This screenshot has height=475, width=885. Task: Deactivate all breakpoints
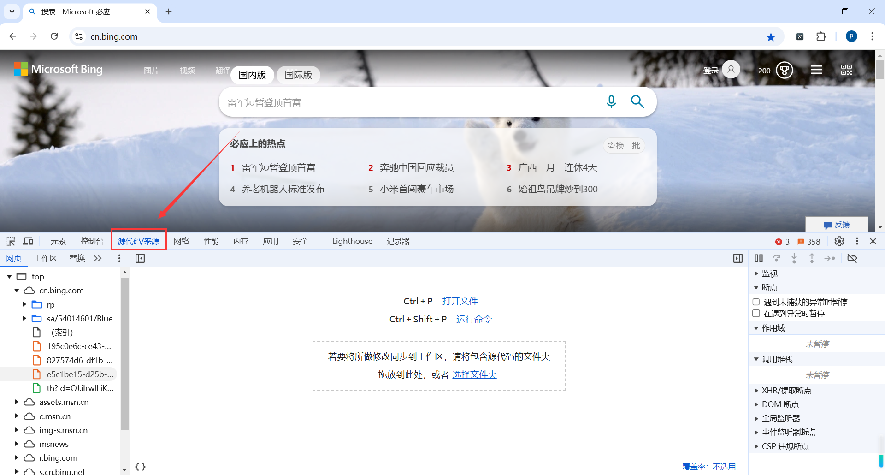point(852,258)
